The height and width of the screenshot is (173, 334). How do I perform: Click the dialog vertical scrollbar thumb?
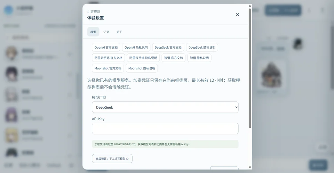250,68
